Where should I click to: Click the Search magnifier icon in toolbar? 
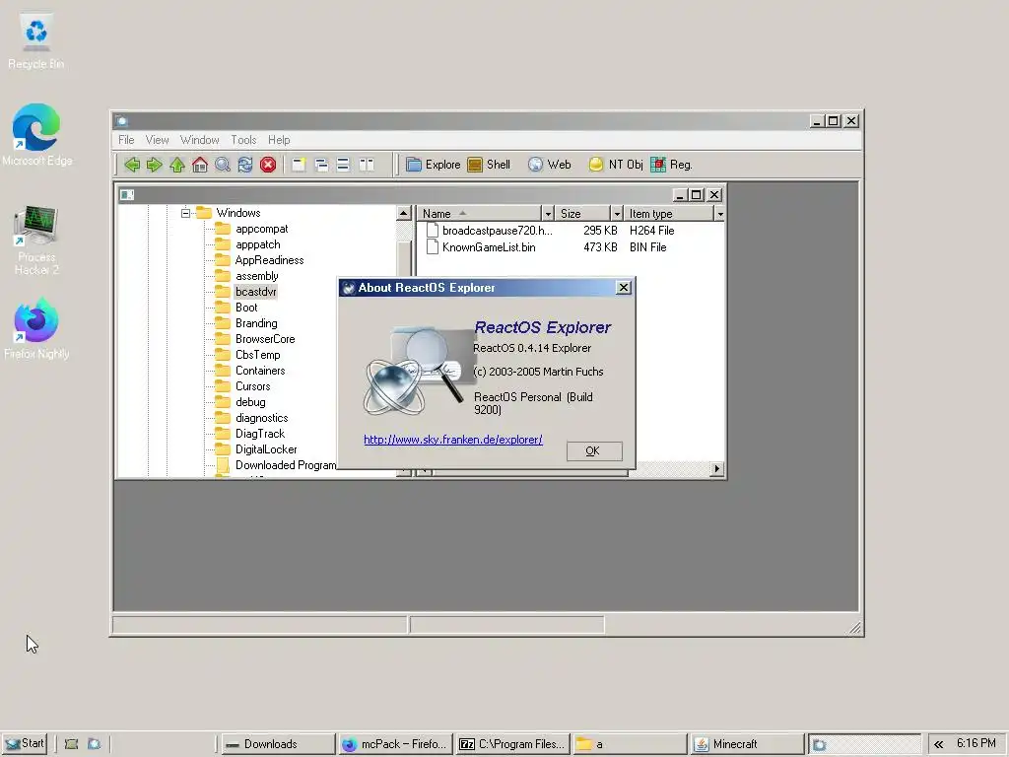click(x=223, y=165)
